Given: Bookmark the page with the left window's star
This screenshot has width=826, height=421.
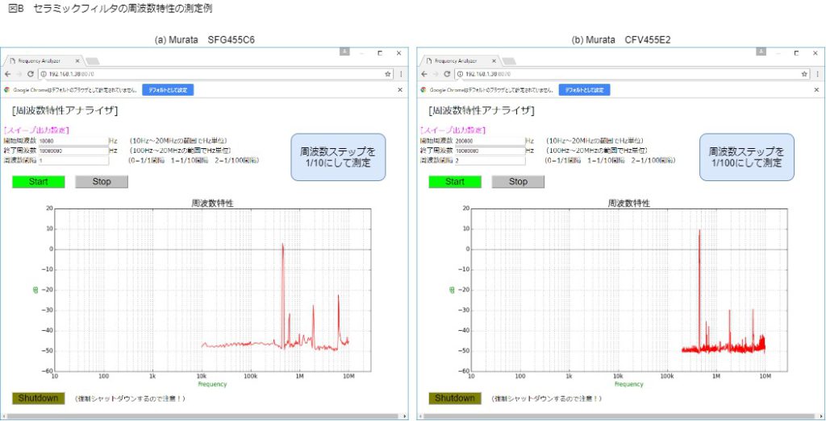Looking at the screenshot, I should tap(389, 74).
